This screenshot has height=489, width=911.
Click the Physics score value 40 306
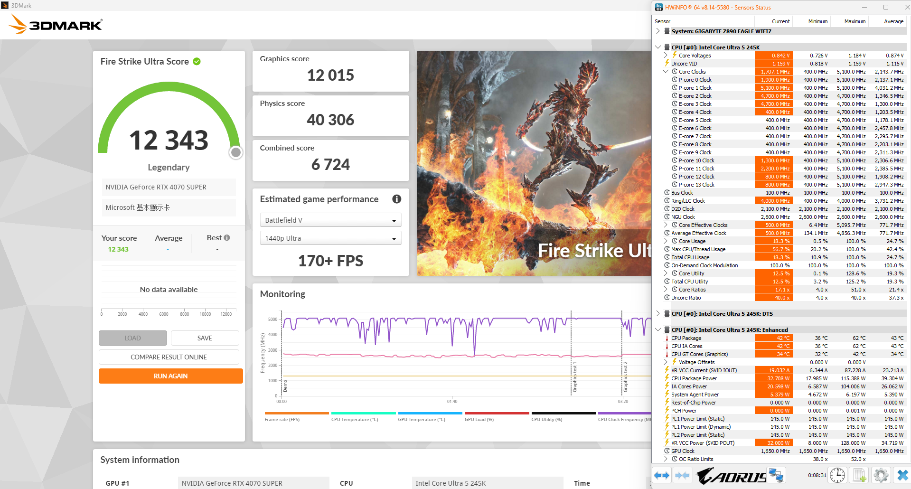click(330, 120)
